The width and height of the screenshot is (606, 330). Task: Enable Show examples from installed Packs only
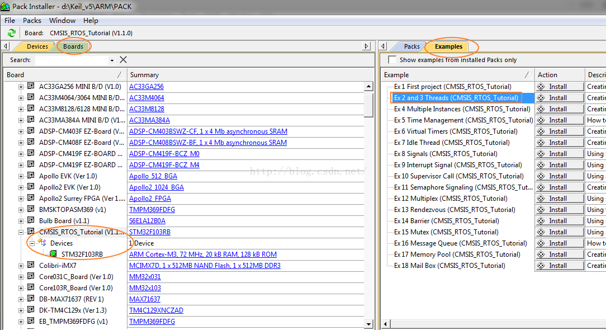click(x=392, y=60)
